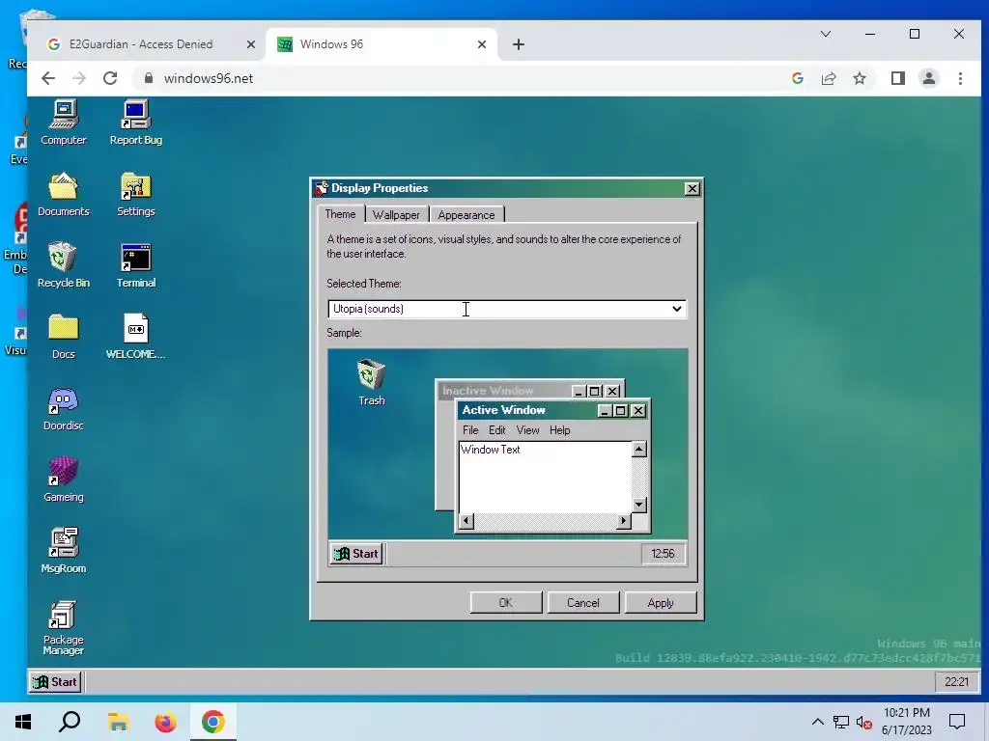Open the Windows notification center
989x741 pixels.
tap(957, 722)
